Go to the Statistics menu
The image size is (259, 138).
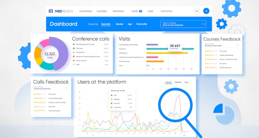[166, 11]
